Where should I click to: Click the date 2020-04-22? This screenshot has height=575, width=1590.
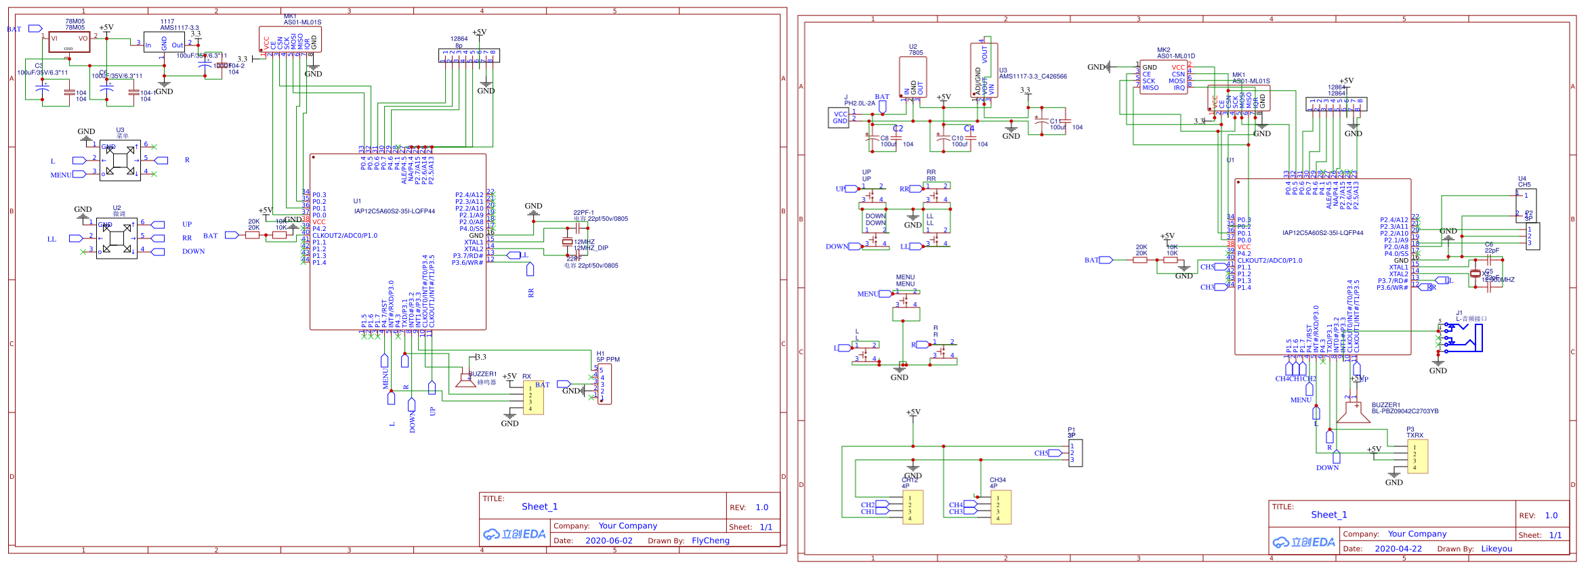pos(1398,549)
